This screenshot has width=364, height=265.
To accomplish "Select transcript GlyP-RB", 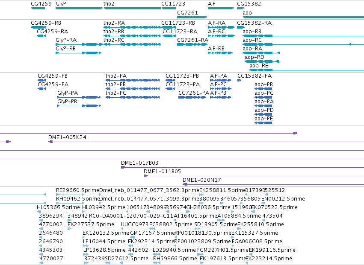I will pyautogui.click(x=78, y=53).
